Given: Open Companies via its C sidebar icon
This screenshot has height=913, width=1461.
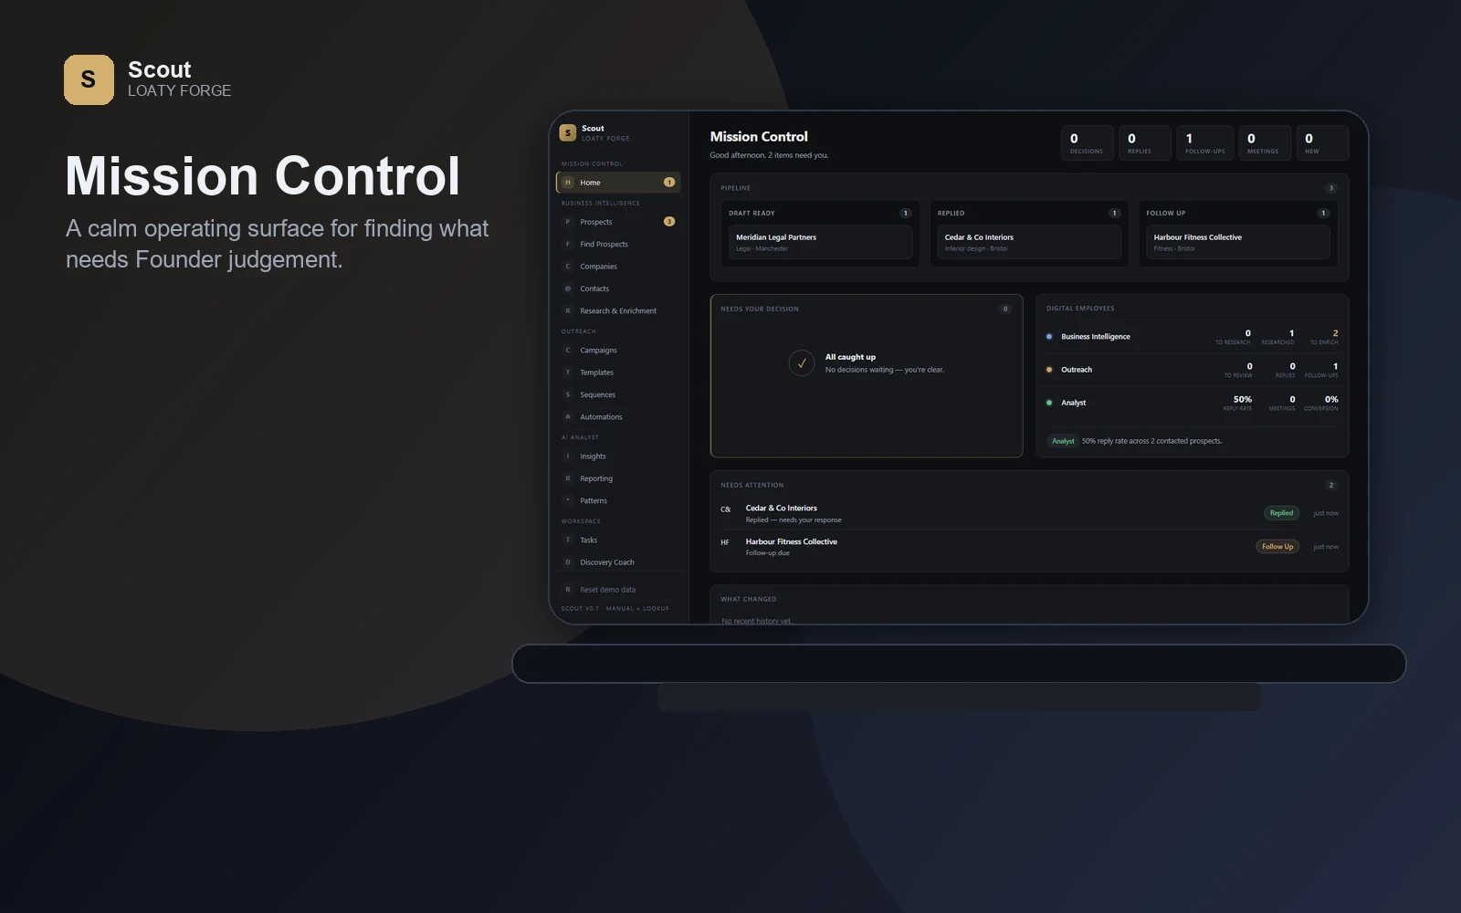Looking at the screenshot, I should pyautogui.click(x=567, y=267).
